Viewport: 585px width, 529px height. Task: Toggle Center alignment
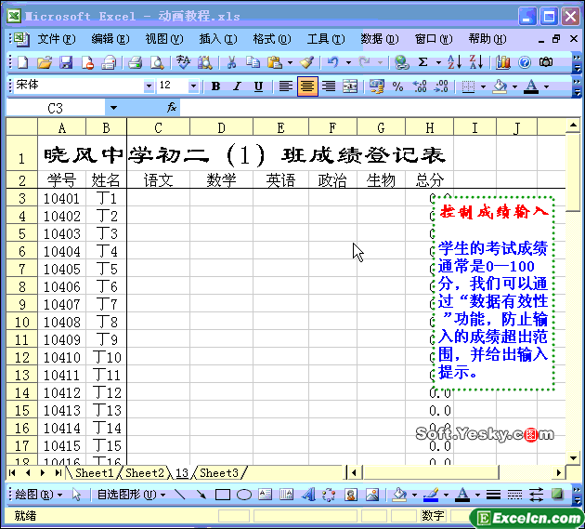[307, 86]
